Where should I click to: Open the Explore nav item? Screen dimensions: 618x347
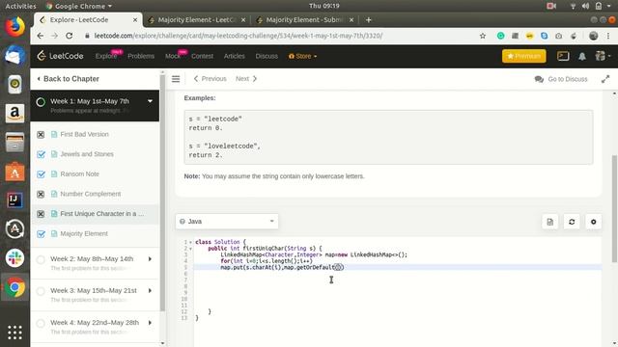(x=105, y=56)
